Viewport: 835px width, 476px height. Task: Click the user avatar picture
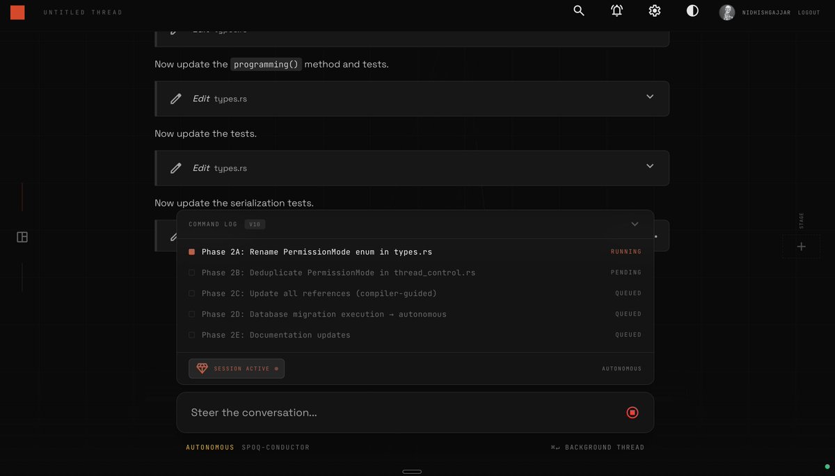tap(727, 13)
